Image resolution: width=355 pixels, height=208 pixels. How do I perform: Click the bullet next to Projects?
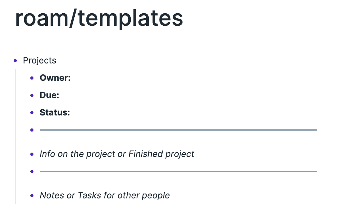15,61
